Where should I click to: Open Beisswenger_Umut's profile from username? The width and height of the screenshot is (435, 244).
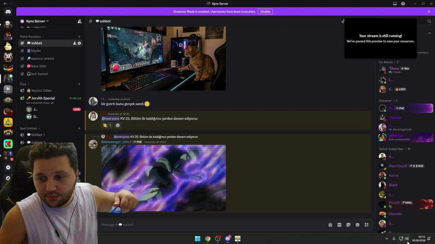[116, 142]
